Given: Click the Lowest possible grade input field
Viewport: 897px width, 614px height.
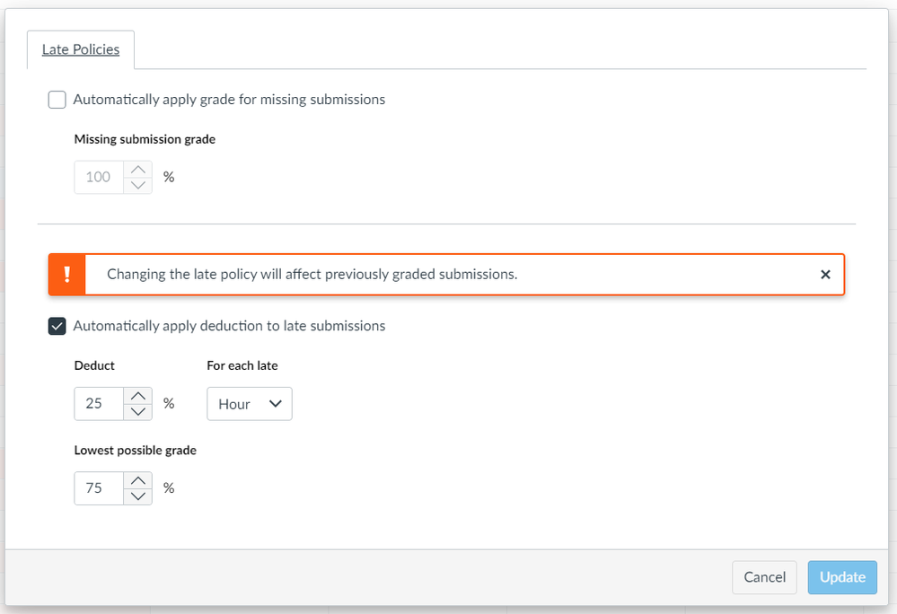Looking at the screenshot, I should (x=99, y=488).
